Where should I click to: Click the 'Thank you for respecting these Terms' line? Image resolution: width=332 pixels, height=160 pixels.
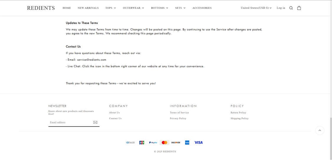pos(111,83)
